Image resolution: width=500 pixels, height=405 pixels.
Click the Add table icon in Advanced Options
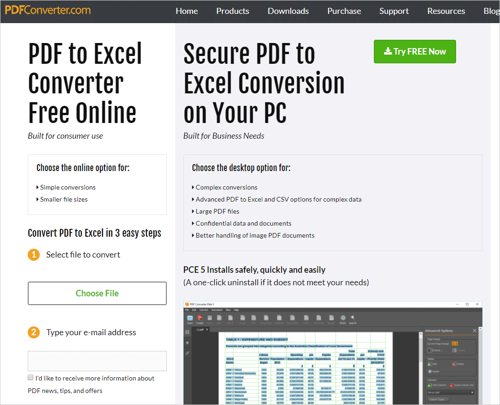[x=430, y=364]
